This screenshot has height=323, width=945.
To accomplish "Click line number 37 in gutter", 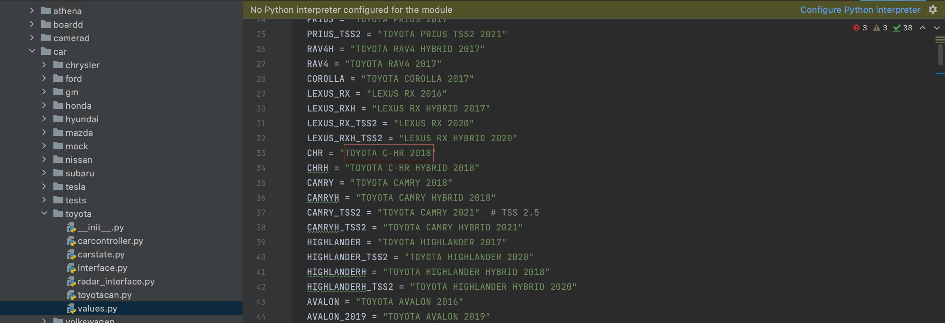I will pyautogui.click(x=261, y=213).
